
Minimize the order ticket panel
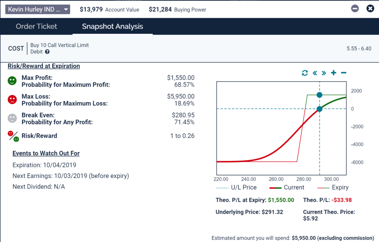pyautogui.click(x=355, y=8)
